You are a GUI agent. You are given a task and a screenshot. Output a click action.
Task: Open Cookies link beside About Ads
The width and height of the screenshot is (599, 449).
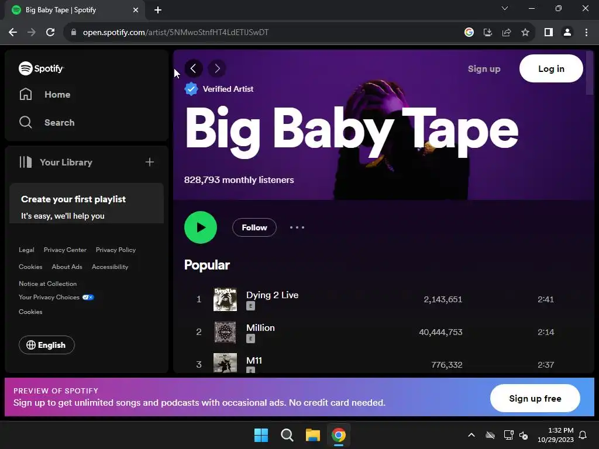coord(30,267)
